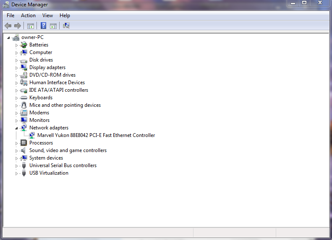Select the Batteries label
Image resolution: width=332 pixels, height=240 pixels.
point(39,45)
